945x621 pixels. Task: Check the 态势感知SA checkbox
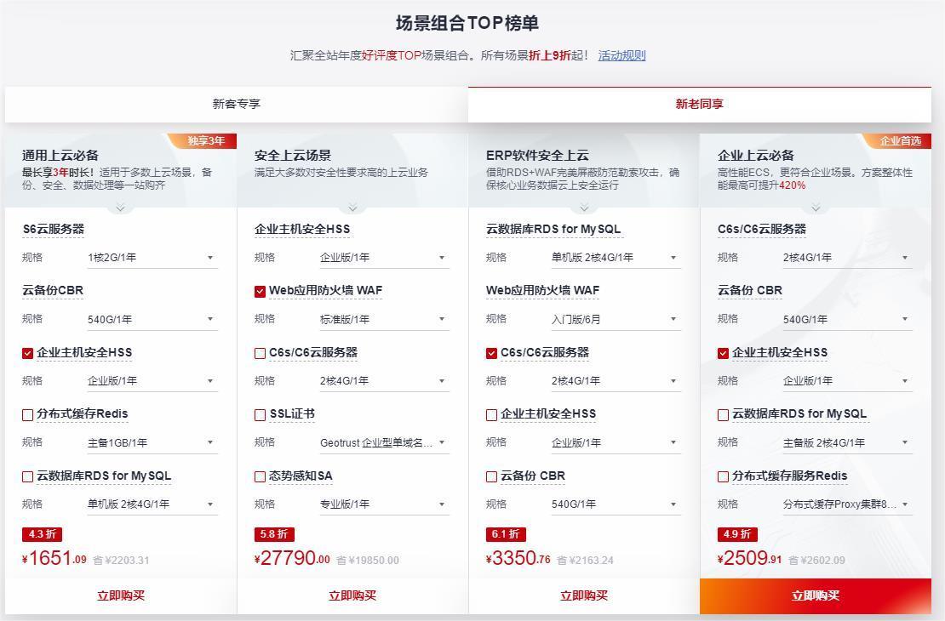pos(260,477)
